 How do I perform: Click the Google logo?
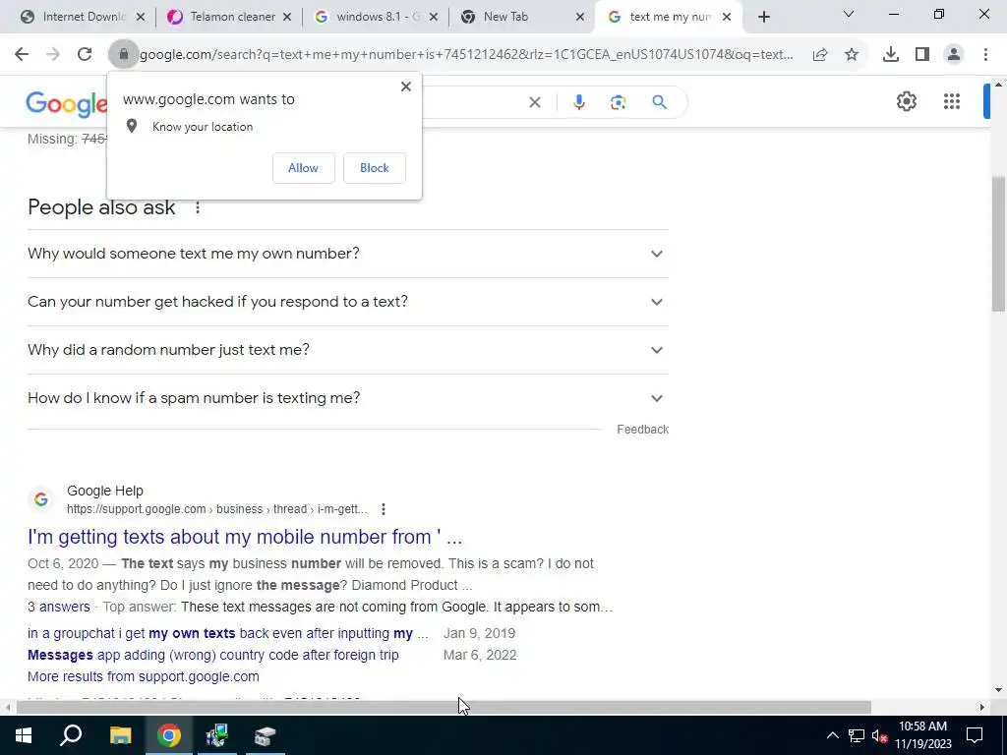pos(66,103)
